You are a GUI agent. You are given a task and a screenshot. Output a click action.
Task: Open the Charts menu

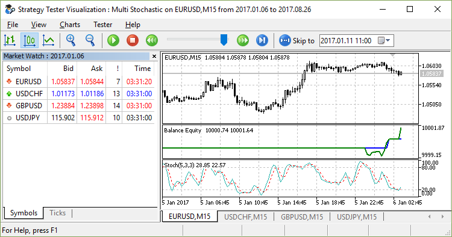[70, 25]
